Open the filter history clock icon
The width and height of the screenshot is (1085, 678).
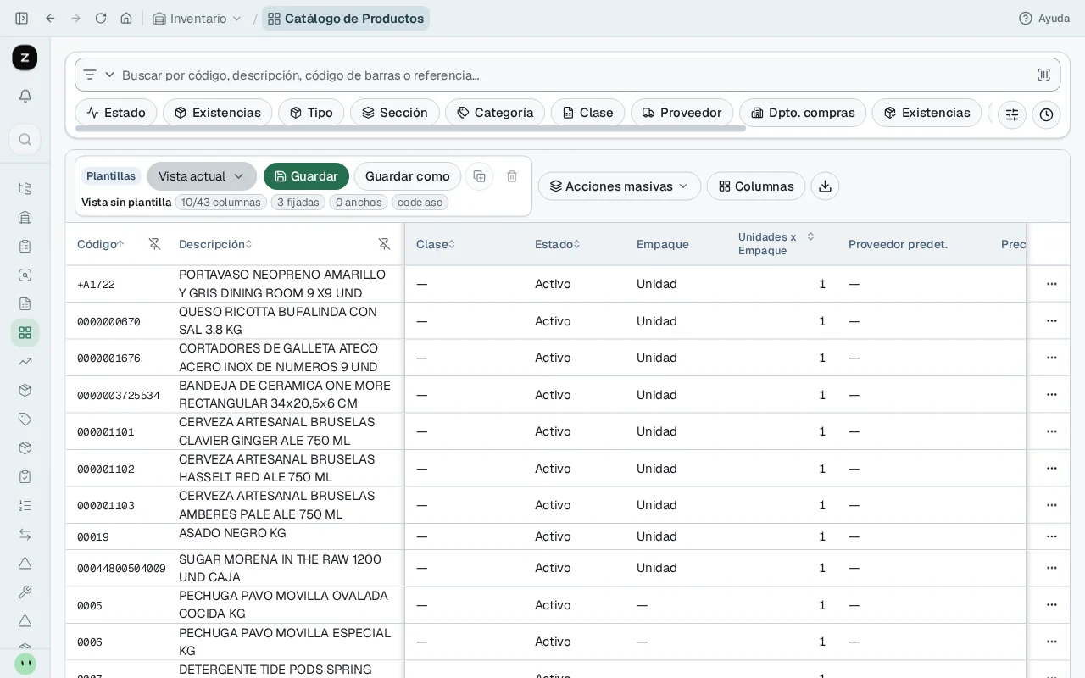pyautogui.click(x=1047, y=114)
